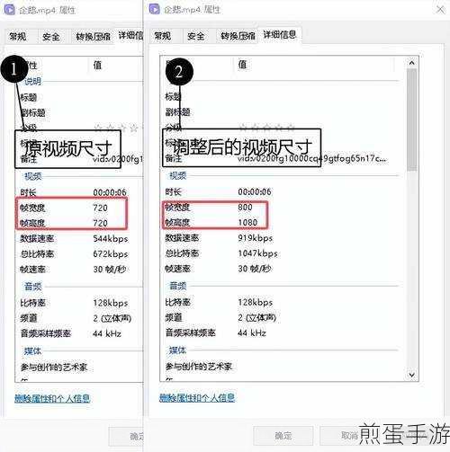Click the 值 column header in the right window
Viewport: 450px width, 452px height.
(x=242, y=65)
